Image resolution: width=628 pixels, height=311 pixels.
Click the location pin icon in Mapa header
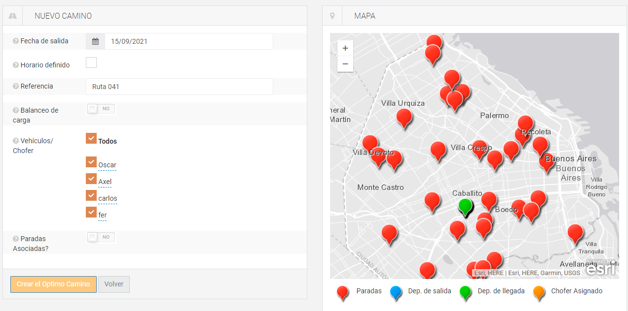[332, 16]
